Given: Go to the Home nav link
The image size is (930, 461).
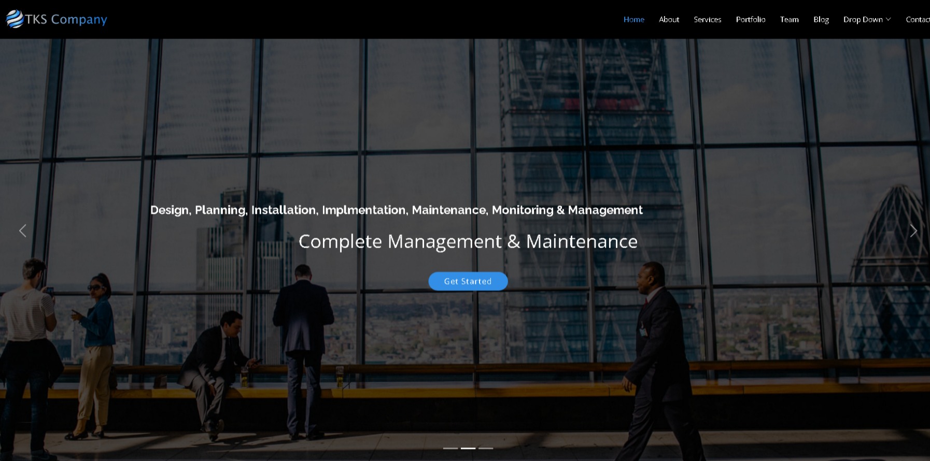Looking at the screenshot, I should (x=633, y=20).
